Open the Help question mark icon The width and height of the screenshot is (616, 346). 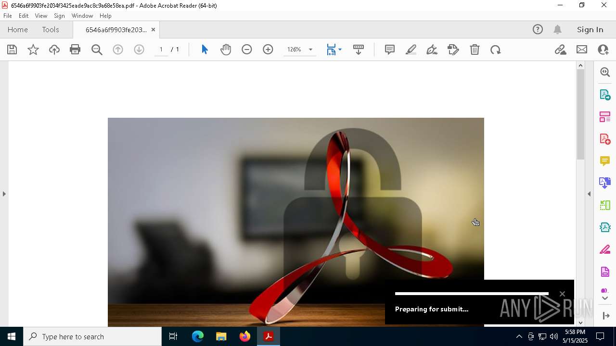[538, 29]
